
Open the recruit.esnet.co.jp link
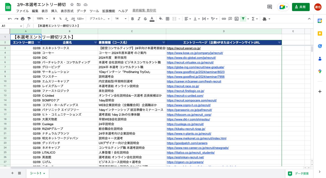tap(184, 48)
